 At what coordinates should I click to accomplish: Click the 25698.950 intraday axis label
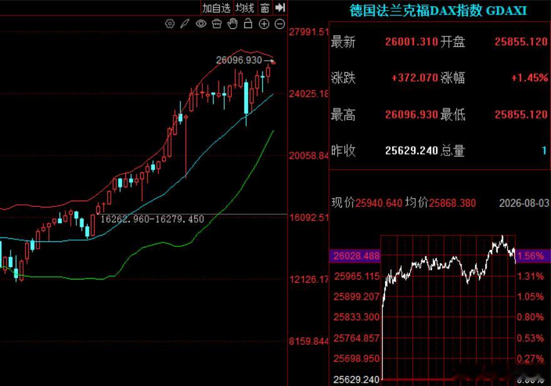click(357, 358)
